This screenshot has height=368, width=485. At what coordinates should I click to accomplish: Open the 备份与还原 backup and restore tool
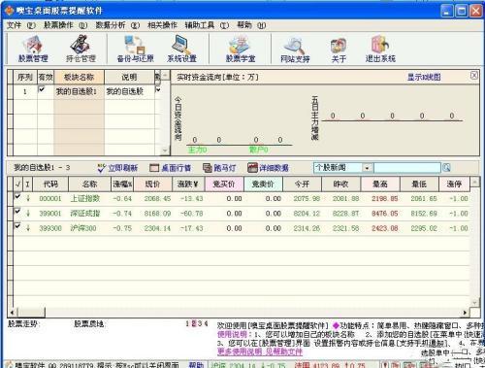[135, 50]
